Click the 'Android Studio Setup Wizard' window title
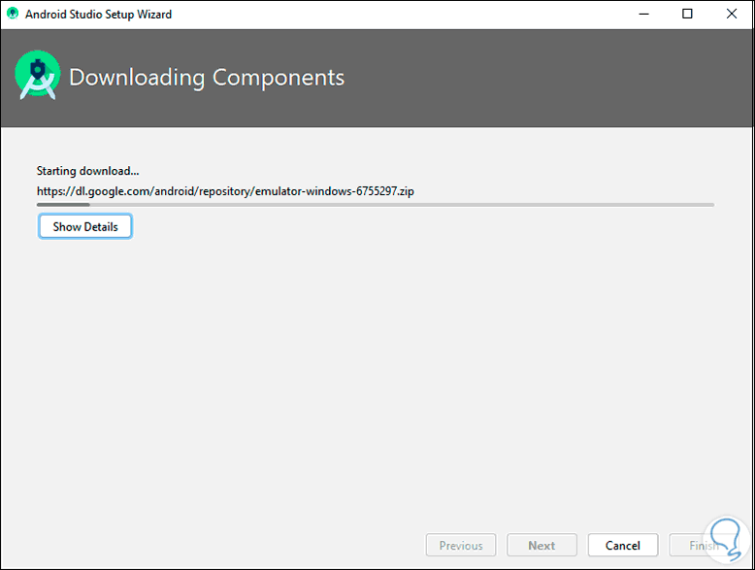 (x=98, y=15)
